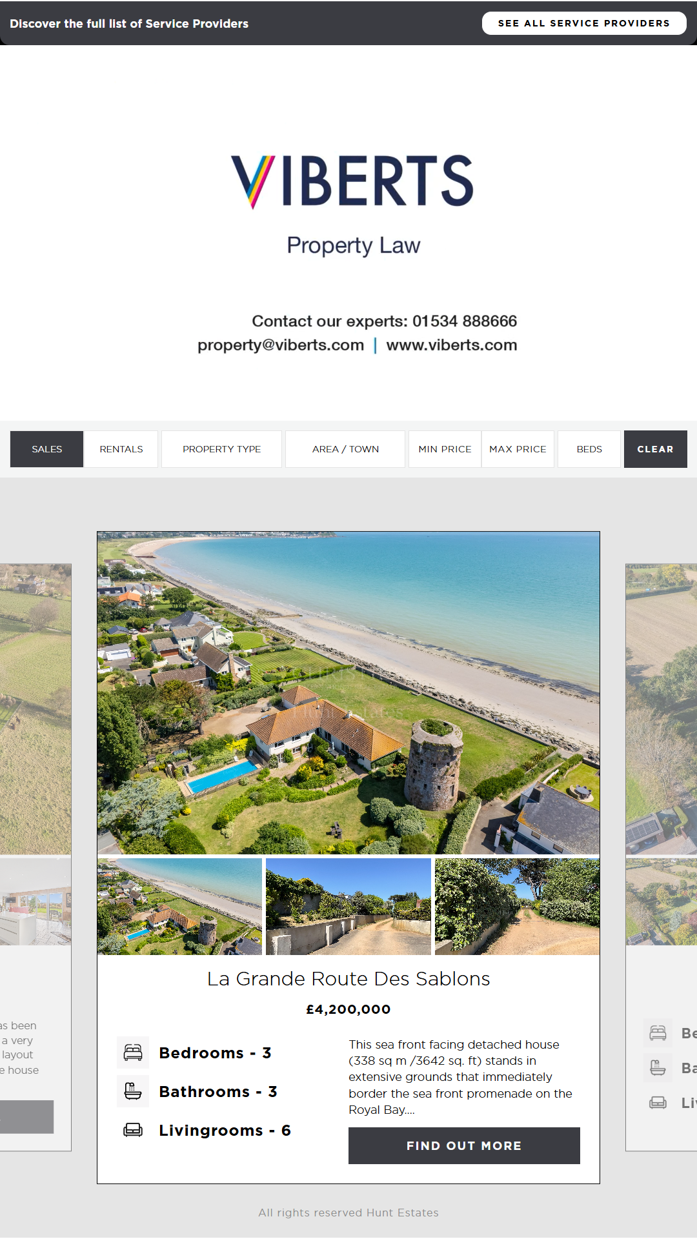The height and width of the screenshot is (1239, 697).
Task: Open the Max Price dropdown
Action: tap(518, 449)
